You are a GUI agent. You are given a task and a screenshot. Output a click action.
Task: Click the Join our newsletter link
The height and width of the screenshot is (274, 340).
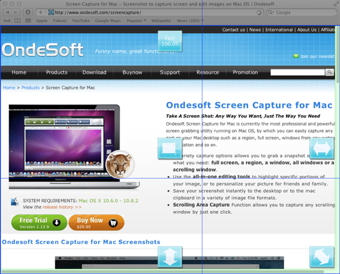coord(317,56)
